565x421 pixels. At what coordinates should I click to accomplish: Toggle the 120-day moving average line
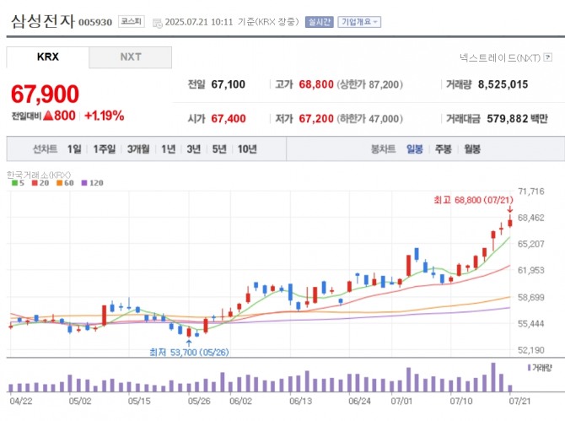coord(90,182)
